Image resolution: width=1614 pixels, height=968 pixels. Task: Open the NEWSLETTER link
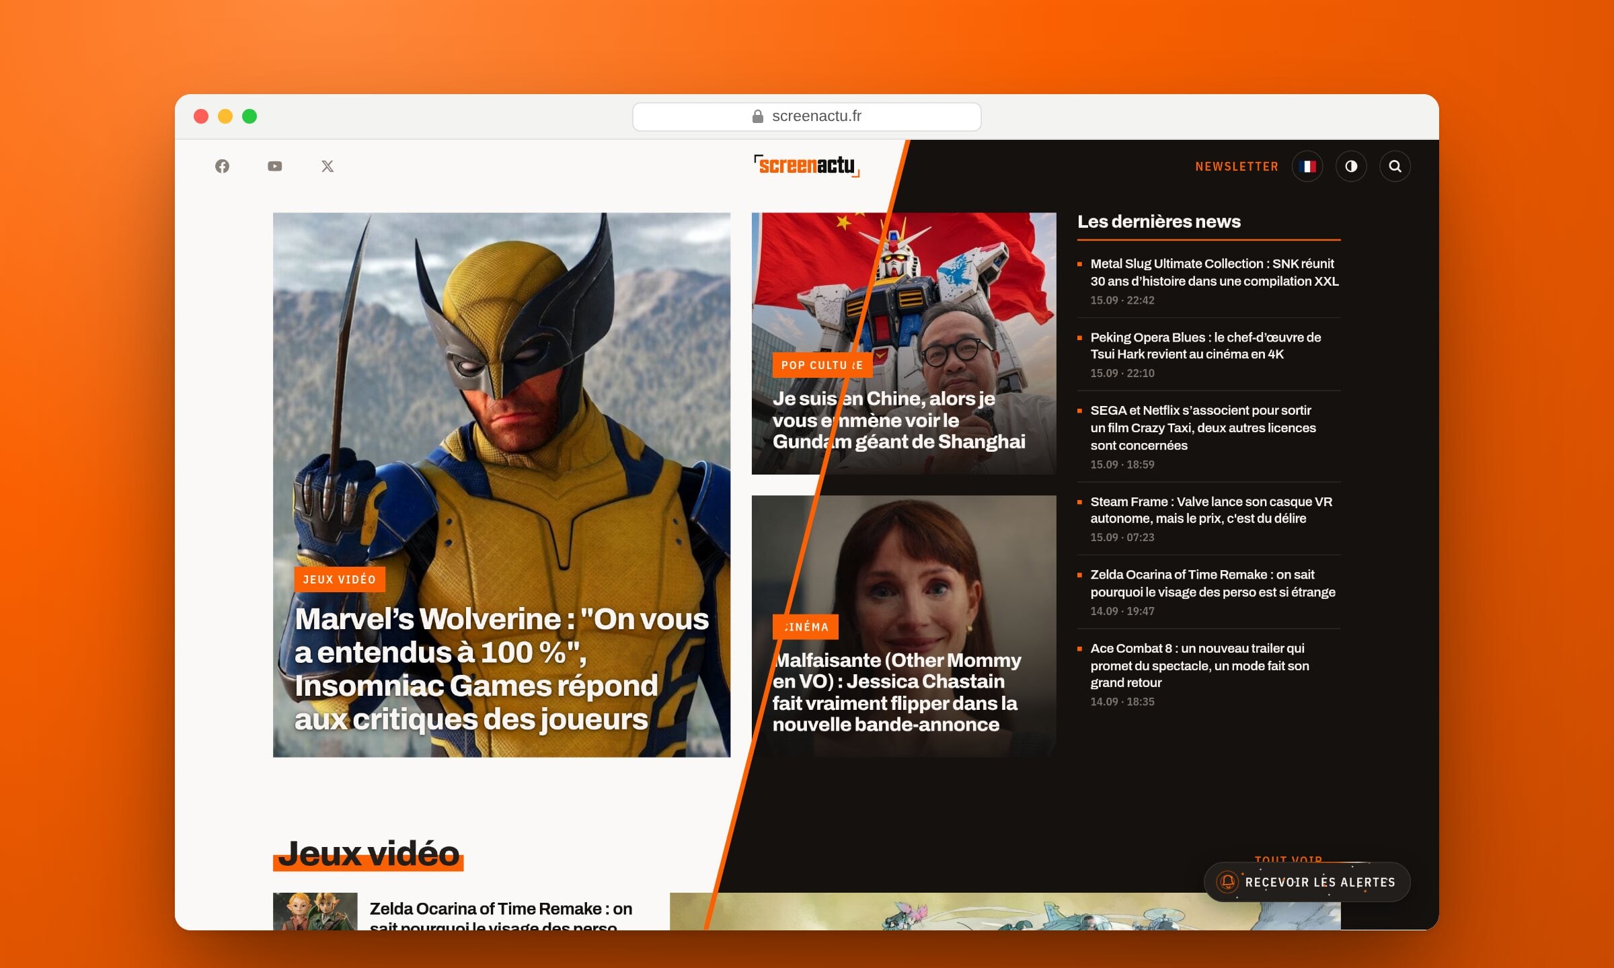1237,166
